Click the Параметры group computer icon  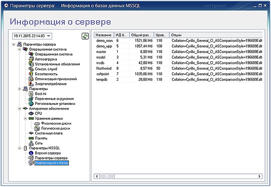[x=25, y=89]
